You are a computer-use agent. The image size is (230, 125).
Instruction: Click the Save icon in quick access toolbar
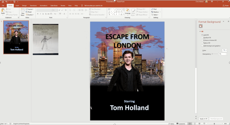[x=2, y=2]
